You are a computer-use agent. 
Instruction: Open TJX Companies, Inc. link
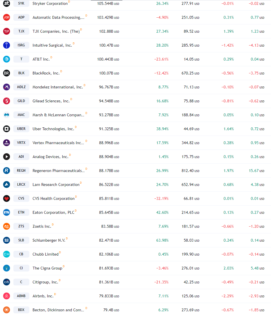(56, 32)
